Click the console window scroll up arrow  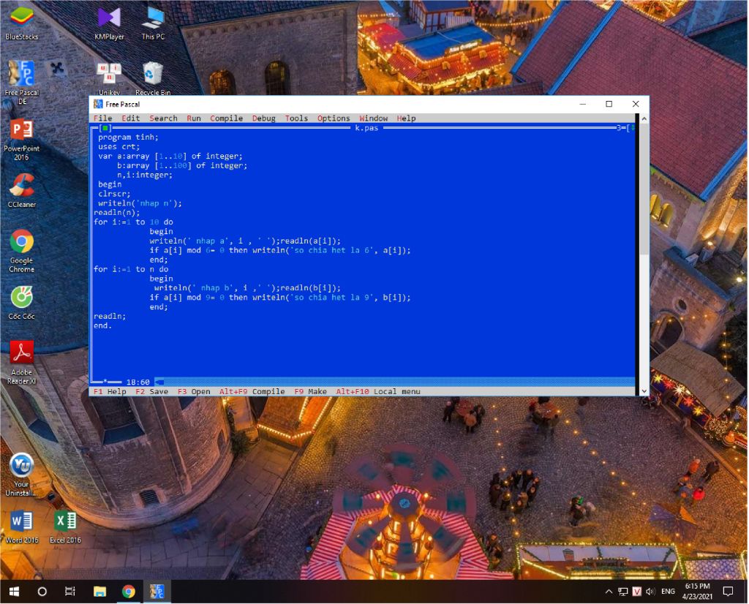(x=644, y=118)
